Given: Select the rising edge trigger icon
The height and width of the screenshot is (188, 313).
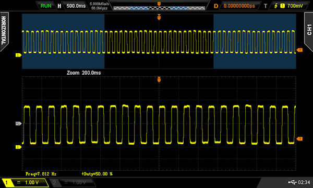Looking at the screenshot, I should tap(276, 6).
